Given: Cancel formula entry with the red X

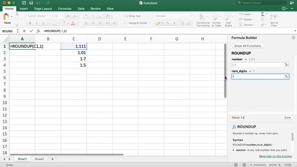Looking at the screenshot, I should click(24, 31).
